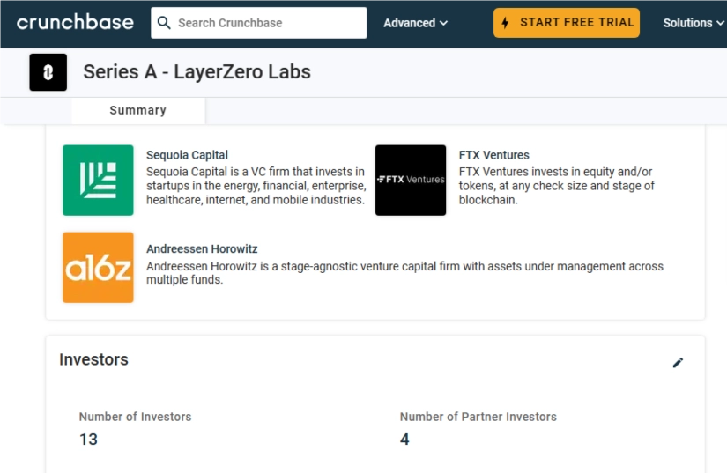Open the Advanced dropdown menu
727x473 pixels.
[415, 23]
